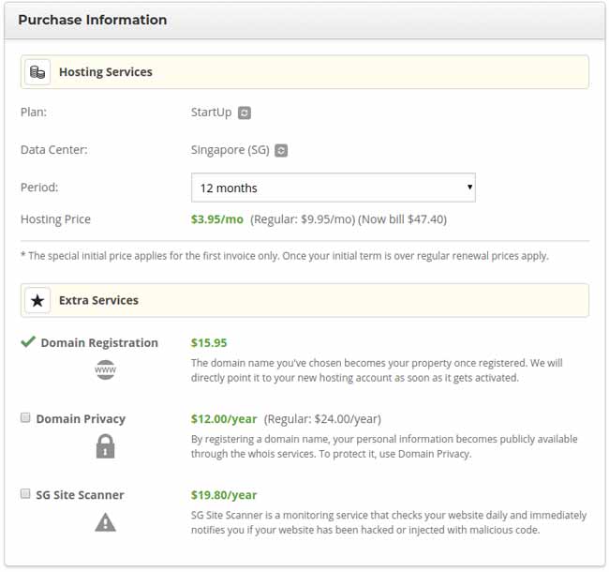The width and height of the screenshot is (609, 572).
Task: Click the green checkmark beside Domain Registration
Action: point(28,341)
